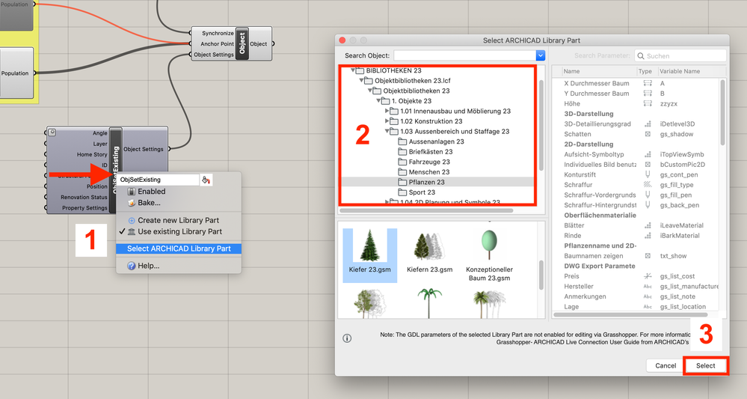The width and height of the screenshot is (747, 399).
Task: Collapse the 1. Objekte 23 node
Action: [x=379, y=100]
